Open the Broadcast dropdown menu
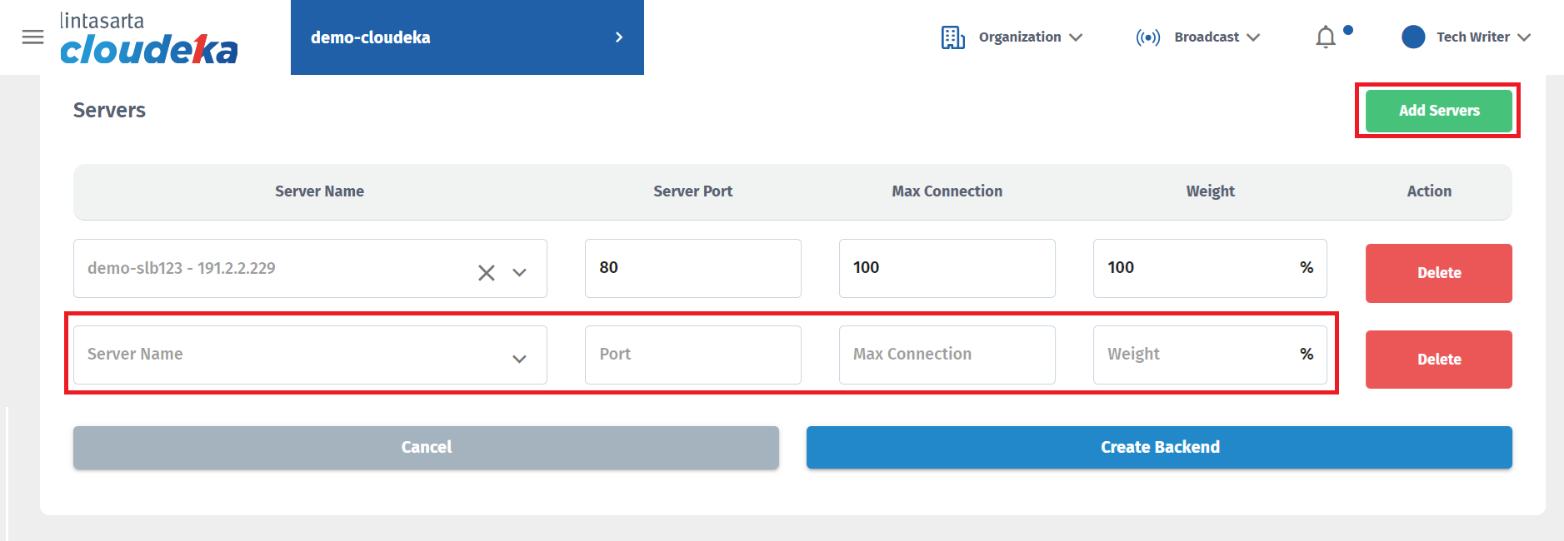The image size is (1564, 541). tap(1217, 37)
